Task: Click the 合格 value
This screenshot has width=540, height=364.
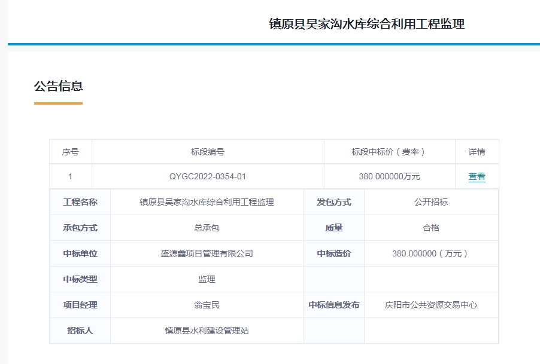Action: pos(431,228)
